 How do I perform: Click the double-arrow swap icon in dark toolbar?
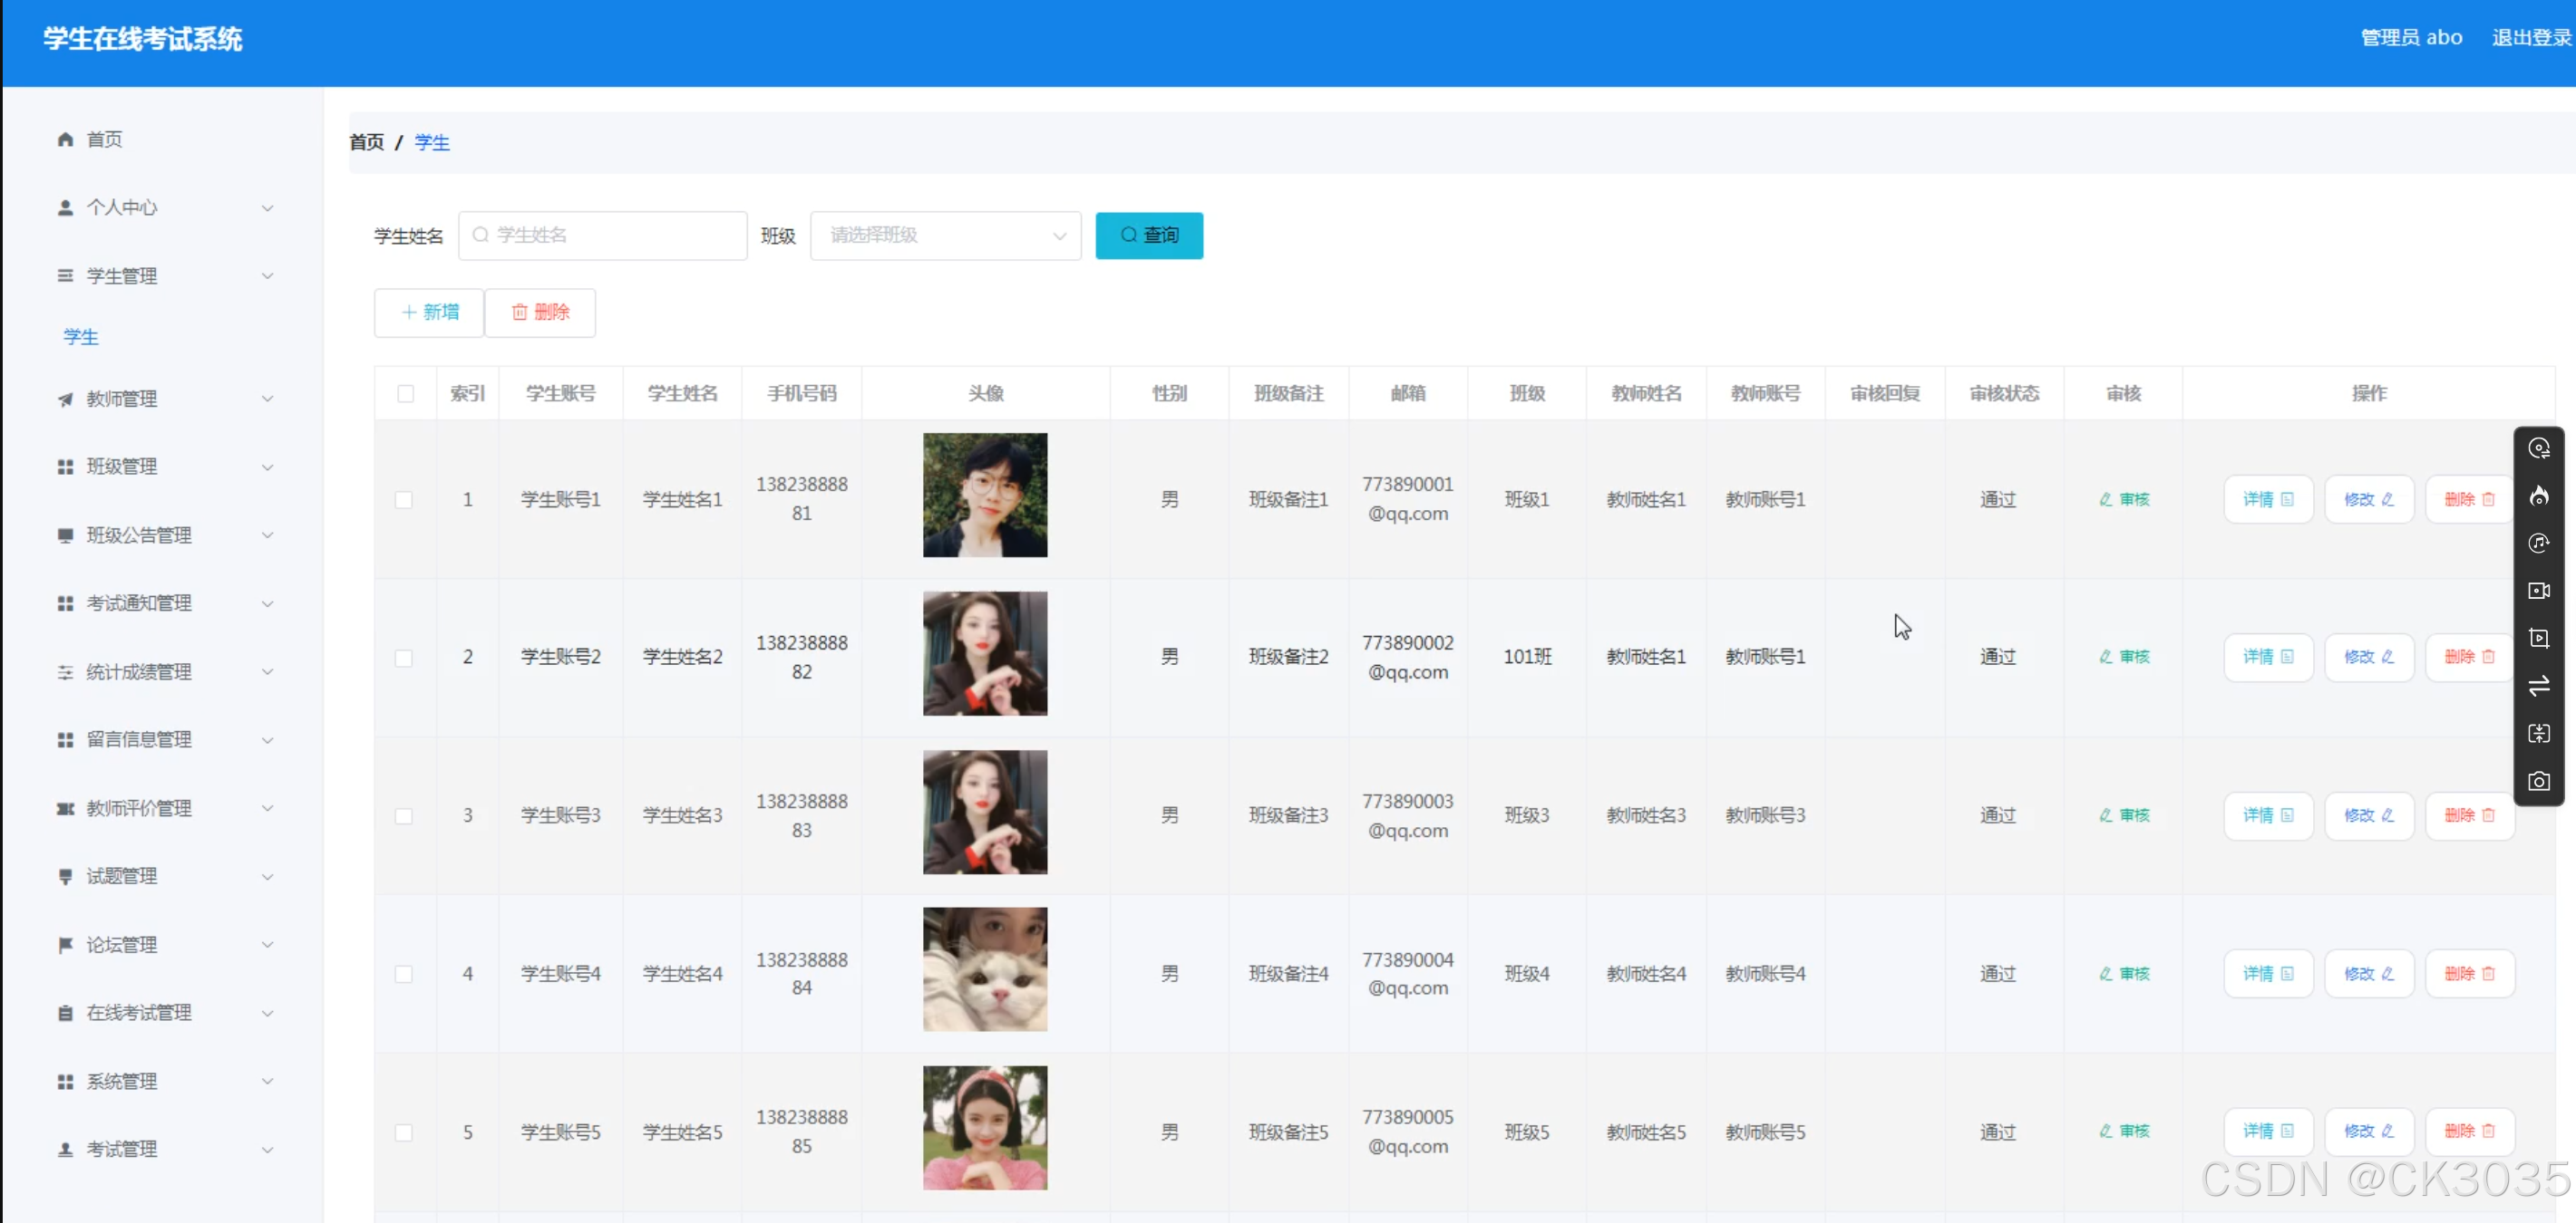coord(2538,687)
